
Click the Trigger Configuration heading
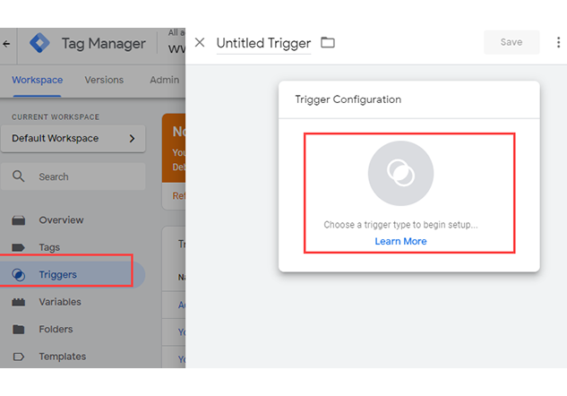(x=348, y=99)
